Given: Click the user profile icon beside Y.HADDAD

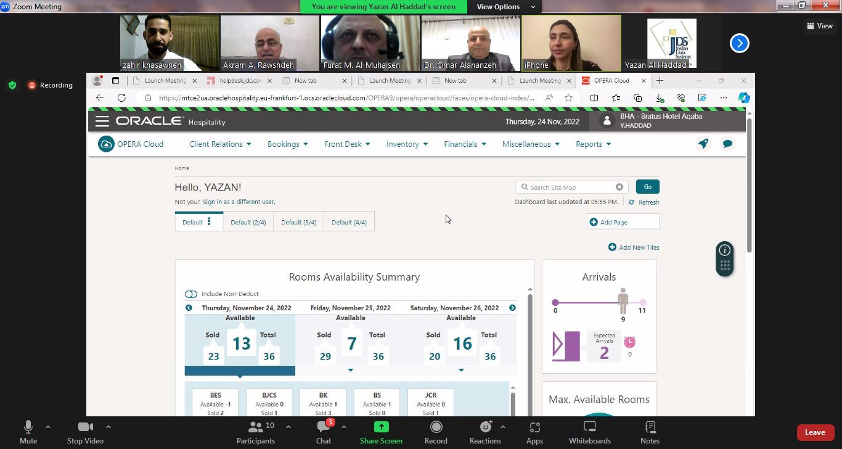Looking at the screenshot, I should 607,121.
